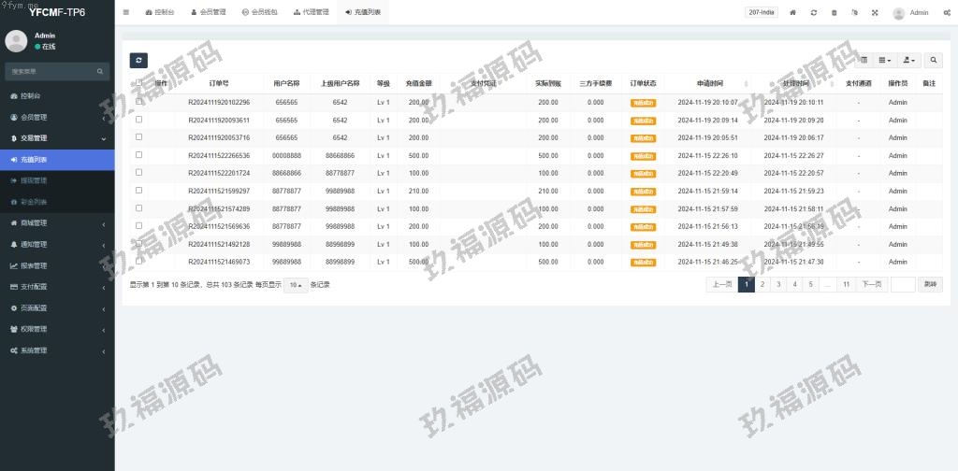Click the home icon in top bar
The width and height of the screenshot is (958, 471).
pos(793,13)
